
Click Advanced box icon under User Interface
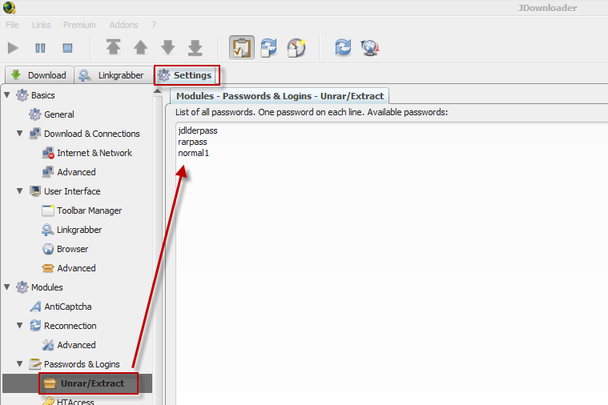[48, 268]
